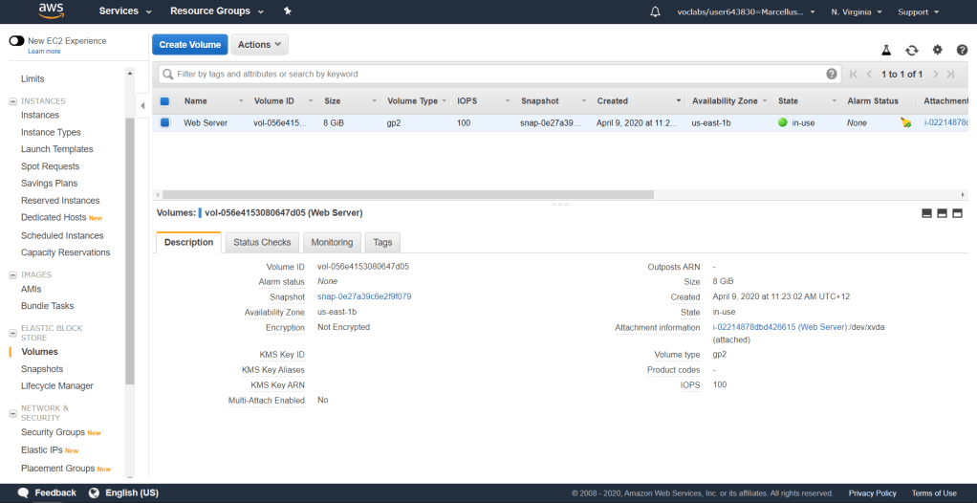Expand the Services menu
This screenshot has width=977, height=503.
pos(125,11)
